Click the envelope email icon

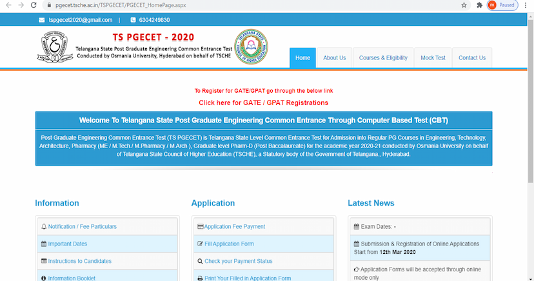[x=41, y=20]
